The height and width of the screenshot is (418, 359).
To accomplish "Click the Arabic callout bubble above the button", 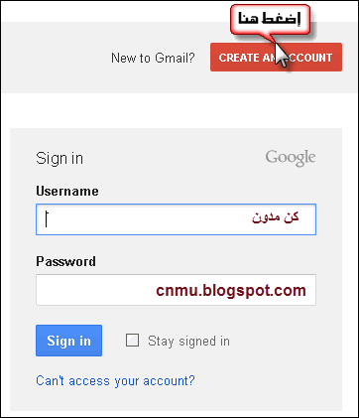I will coord(270,19).
